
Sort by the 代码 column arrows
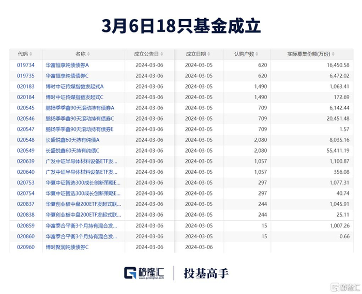coord(31,54)
